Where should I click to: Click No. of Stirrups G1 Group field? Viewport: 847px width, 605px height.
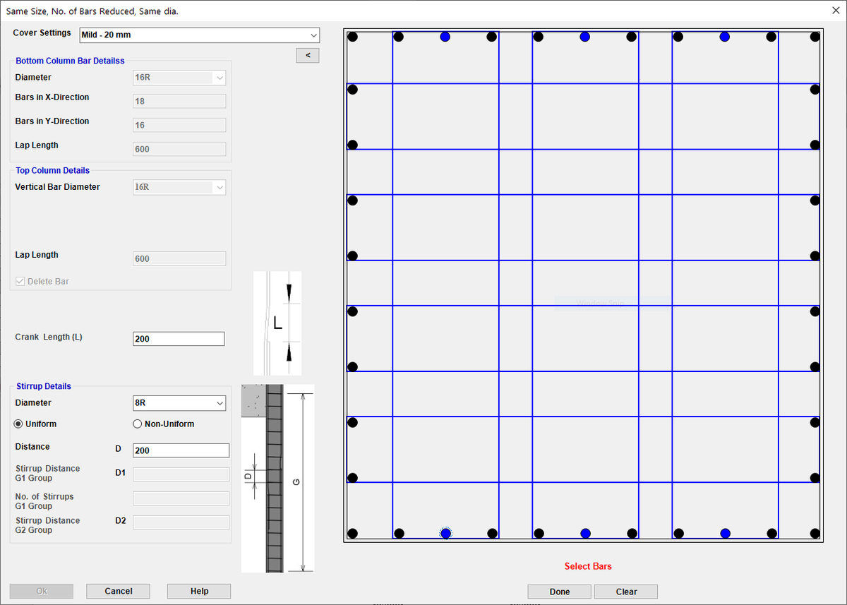coord(181,498)
